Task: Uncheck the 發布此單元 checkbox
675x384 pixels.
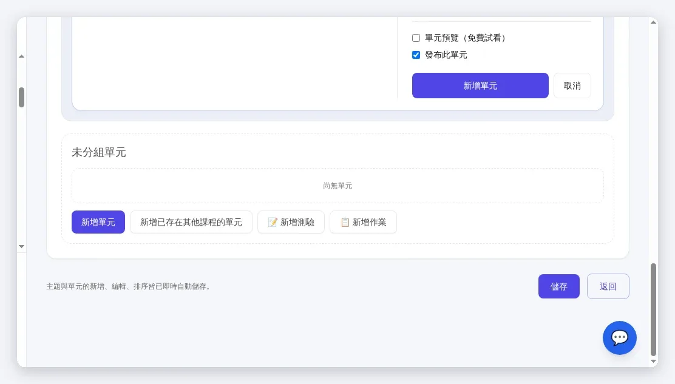Action: (x=416, y=55)
